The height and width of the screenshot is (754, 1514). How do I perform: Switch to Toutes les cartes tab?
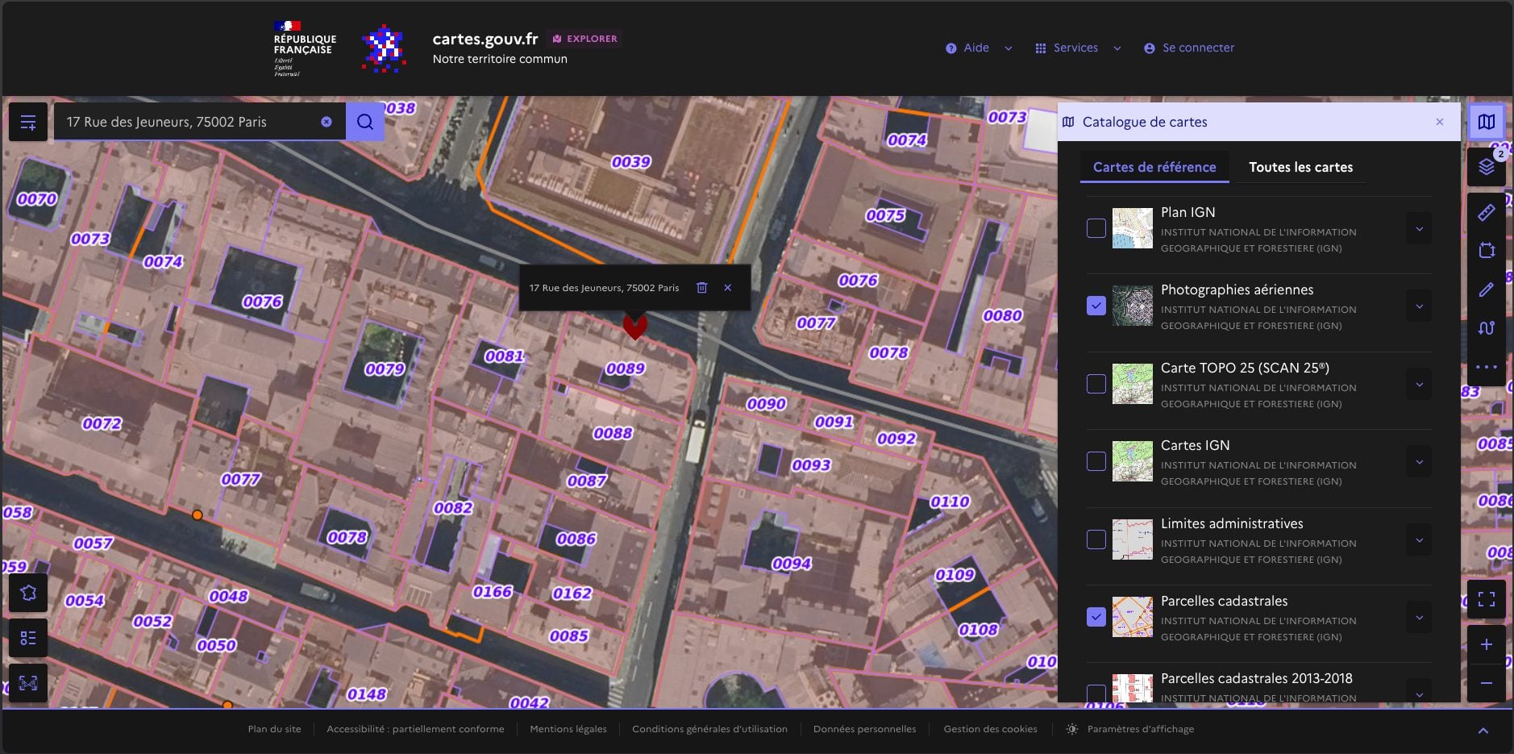[x=1301, y=167]
